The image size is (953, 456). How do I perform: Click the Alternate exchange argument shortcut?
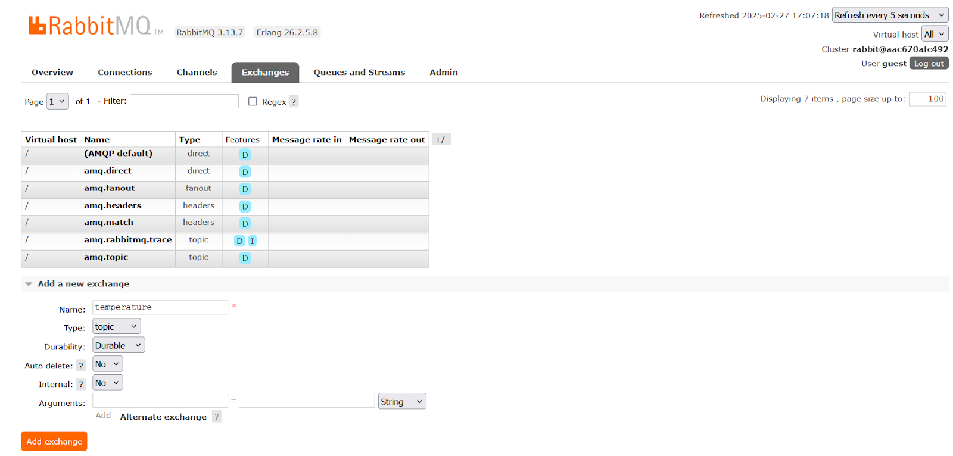tap(163, 417)
